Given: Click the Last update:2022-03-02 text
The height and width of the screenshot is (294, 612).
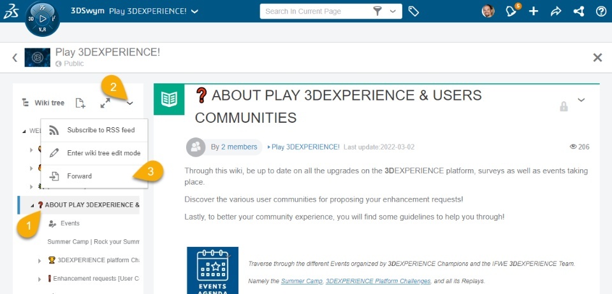Looking at the screenshot, I should 379,147.
